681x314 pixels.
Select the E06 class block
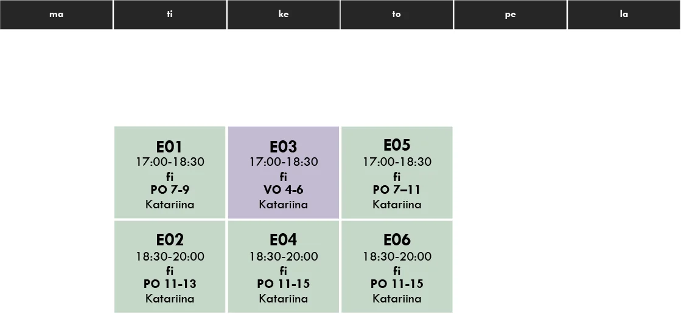[x=397, y=267]
